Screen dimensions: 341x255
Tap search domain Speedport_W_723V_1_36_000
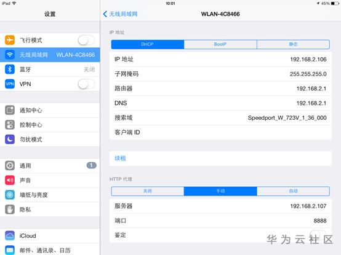point(287,118)
